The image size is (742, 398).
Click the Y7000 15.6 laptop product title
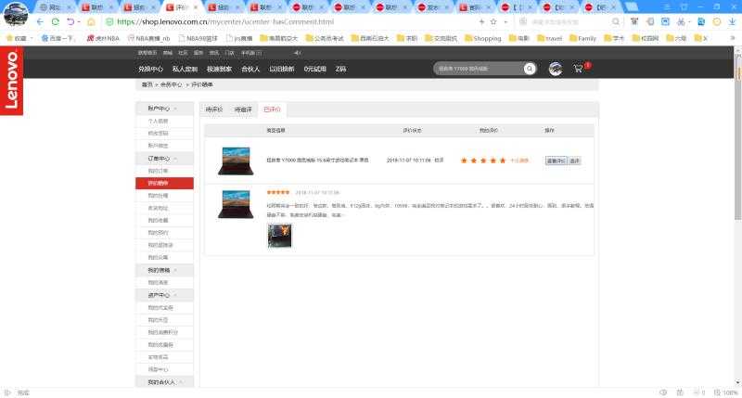(317, 160)
